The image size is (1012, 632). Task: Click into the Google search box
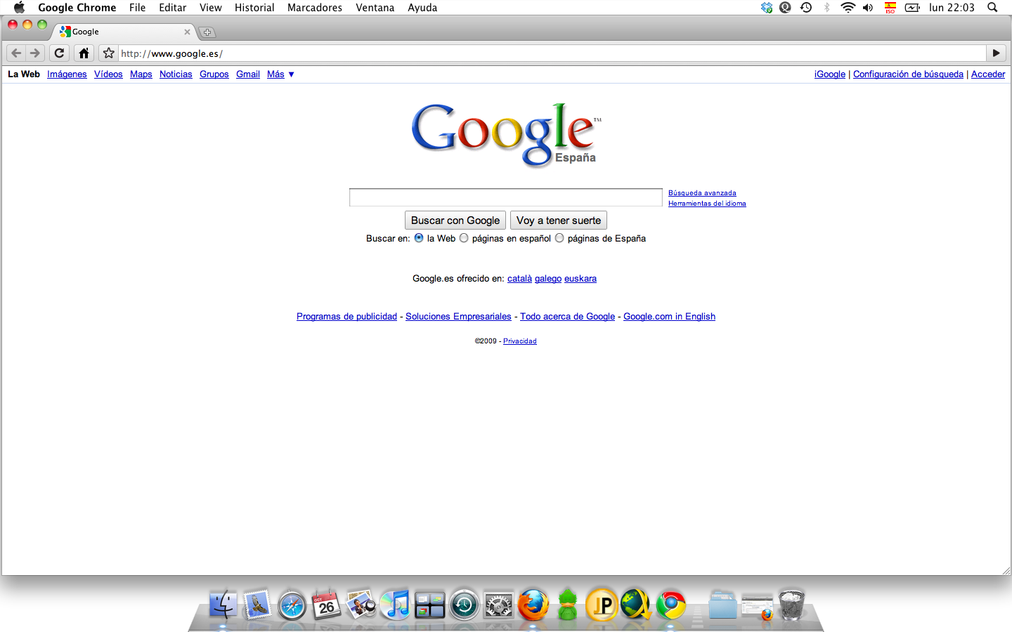point(506,197)
